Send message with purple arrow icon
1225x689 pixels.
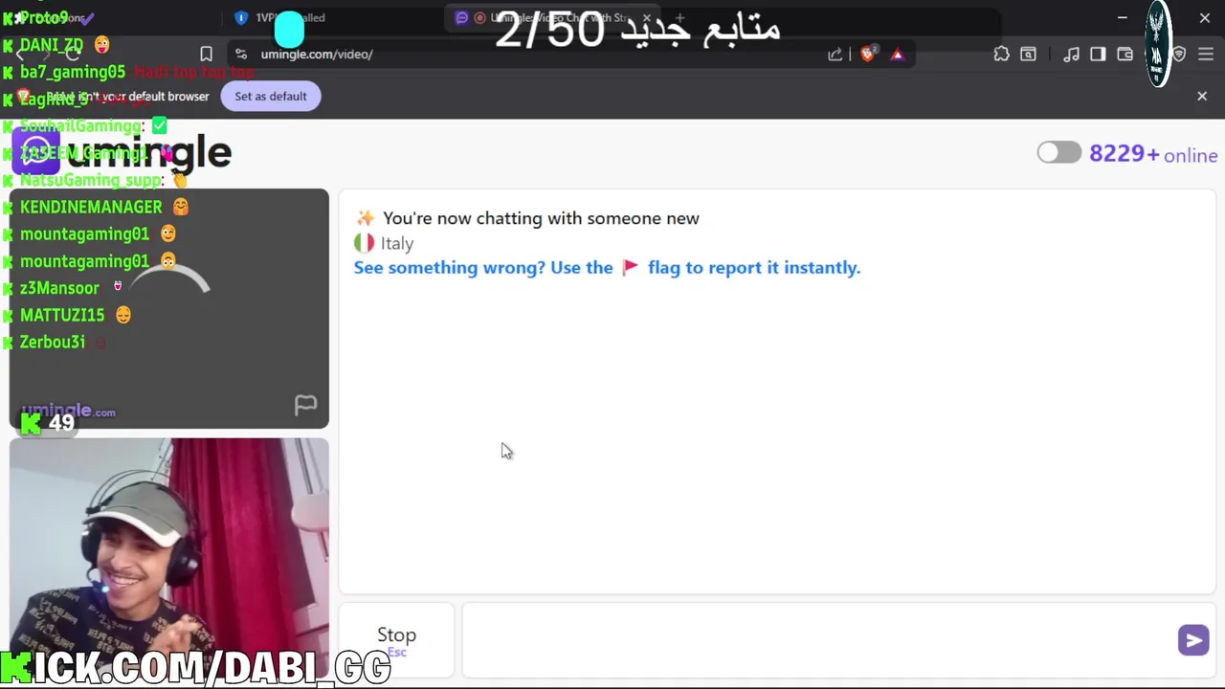(x=1193, y=640)
